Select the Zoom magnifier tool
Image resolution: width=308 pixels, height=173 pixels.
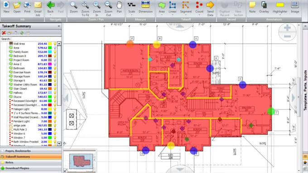[x=74, y=7]
